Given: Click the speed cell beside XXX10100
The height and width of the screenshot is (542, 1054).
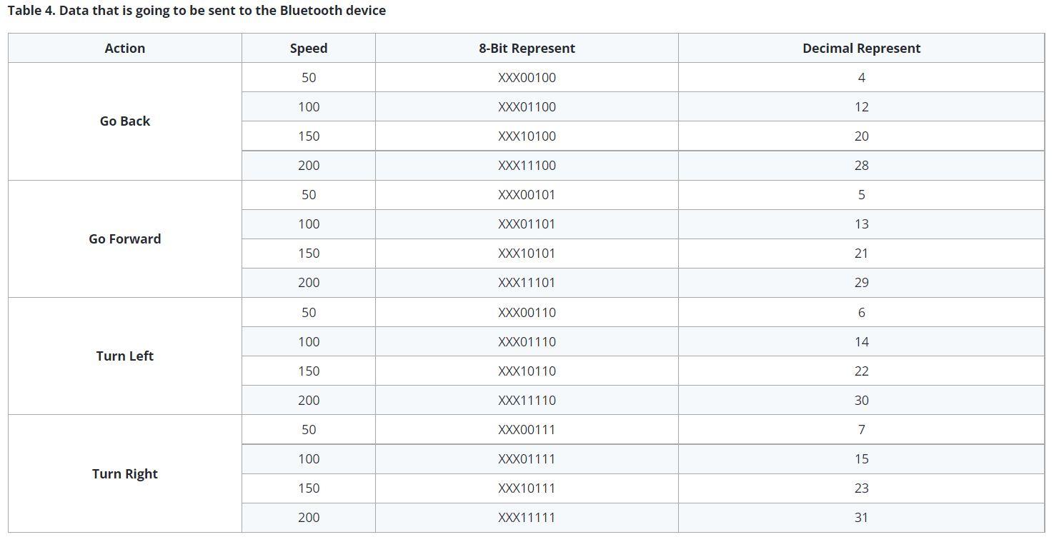Looking at the screenshot, I should 309,136.
